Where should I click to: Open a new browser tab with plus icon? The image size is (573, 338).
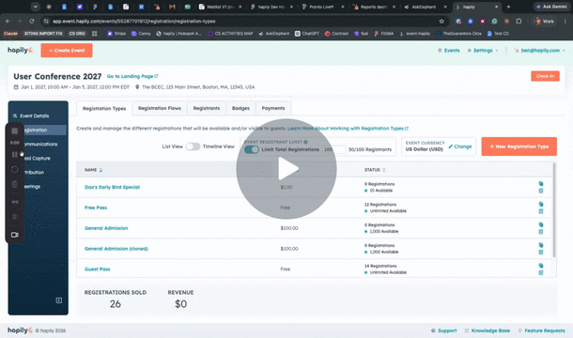pos(508,7)
